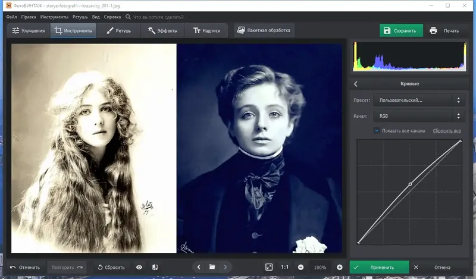Uncheck the Показать все каналы checkbox
476x279 pixels.
point(377,130)
